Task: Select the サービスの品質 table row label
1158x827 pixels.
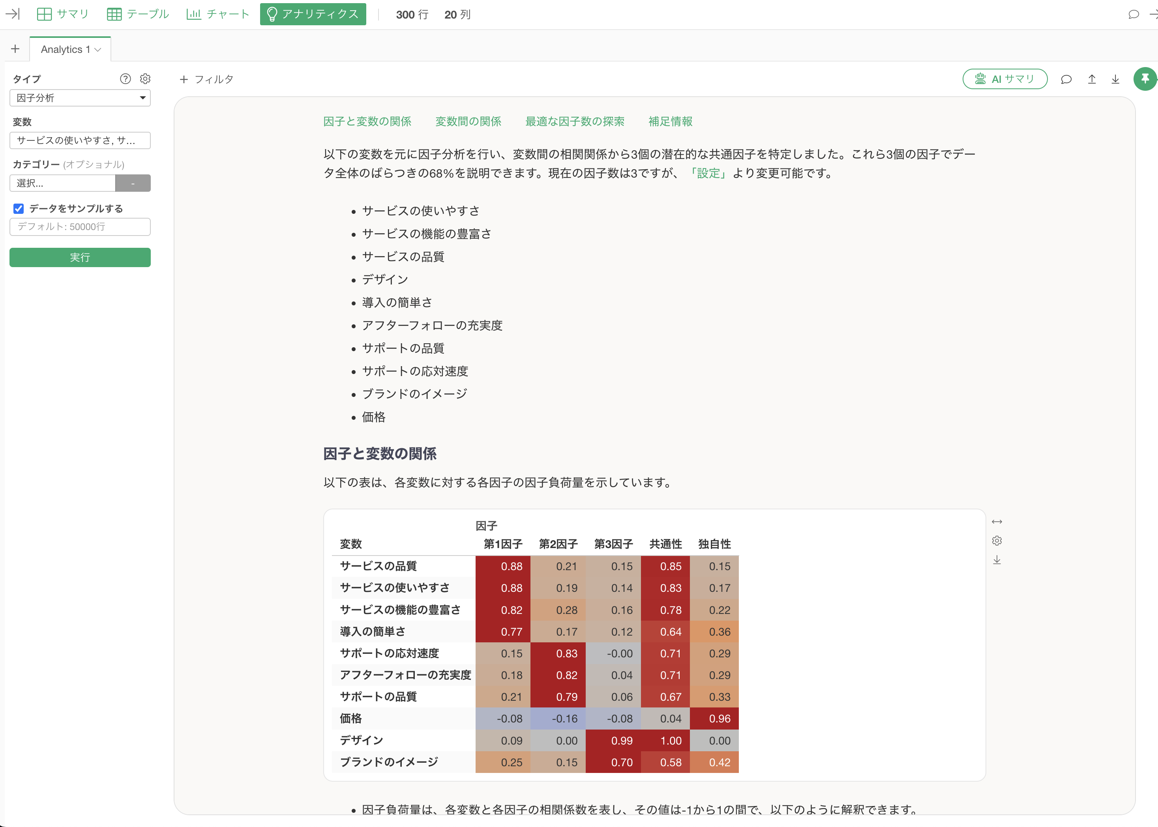Action: [x=379, y=566]
